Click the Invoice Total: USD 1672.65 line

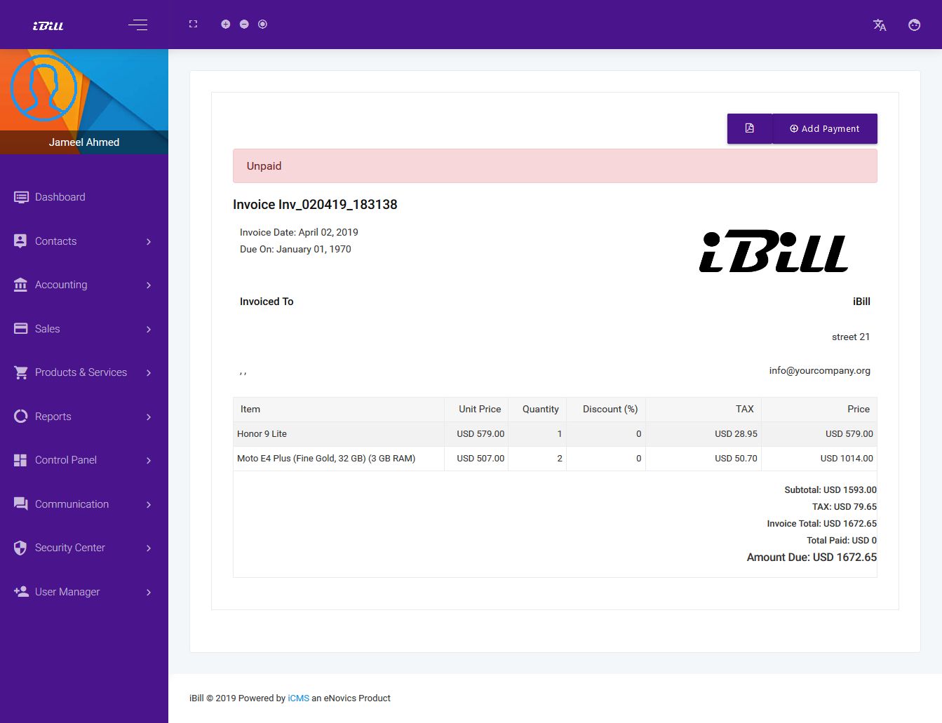click(821, 524)
